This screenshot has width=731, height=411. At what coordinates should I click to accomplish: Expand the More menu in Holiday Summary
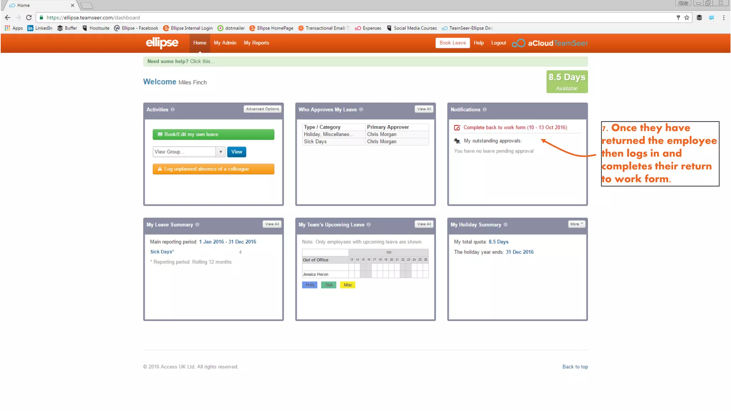point(576,224)
